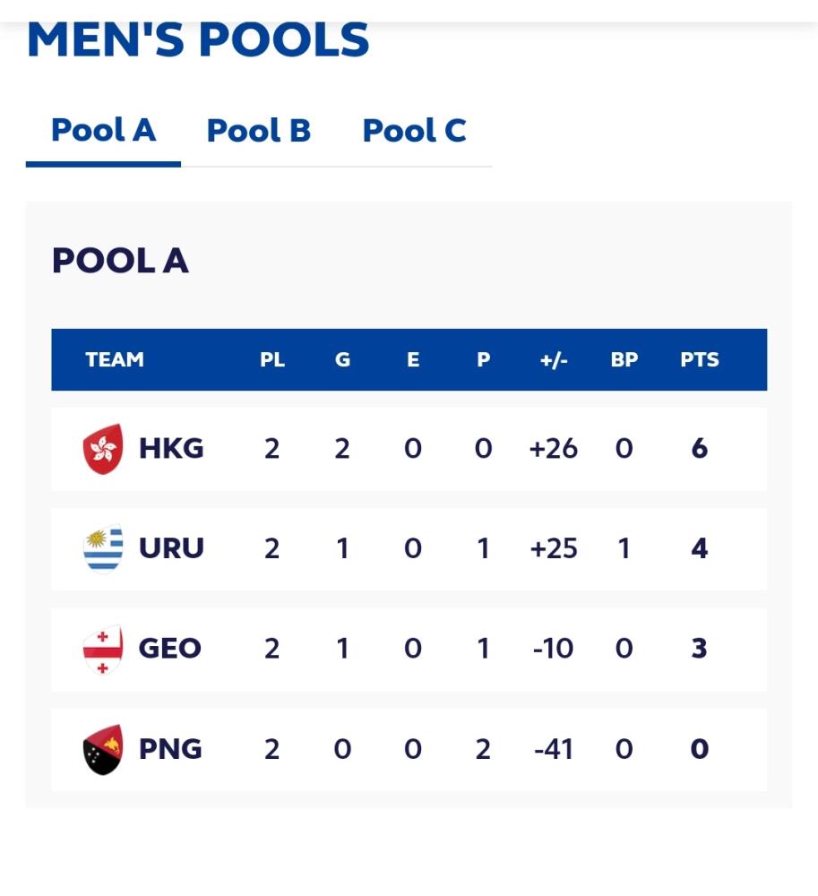Screen dimensions: 818x896
Task: Click the MEN'S POOLS heading
Action: point(198,40)
